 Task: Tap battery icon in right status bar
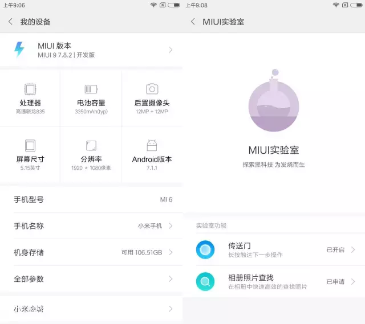[x=356, y=5]
